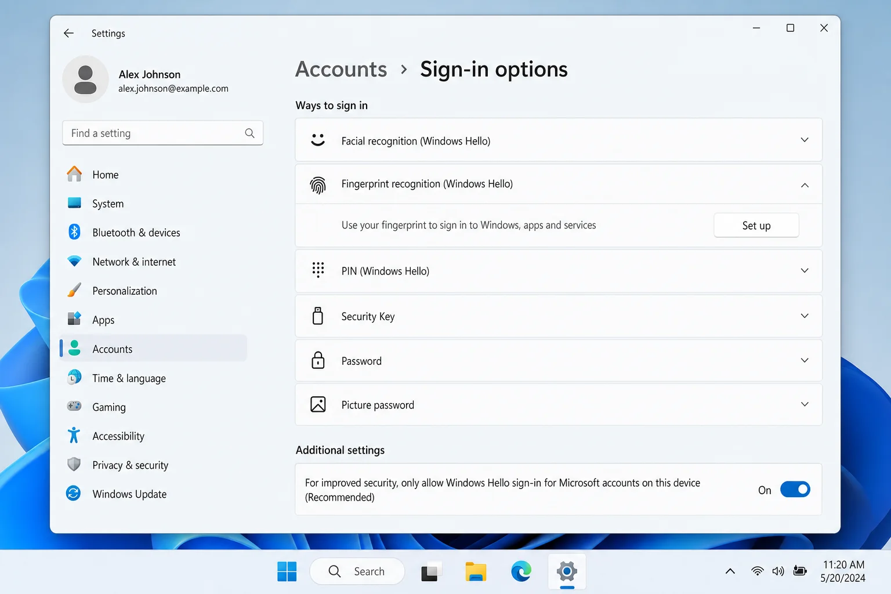Select Network & internet
The width and height of the screenshot is (891, 594).
(x=153, y=262)
